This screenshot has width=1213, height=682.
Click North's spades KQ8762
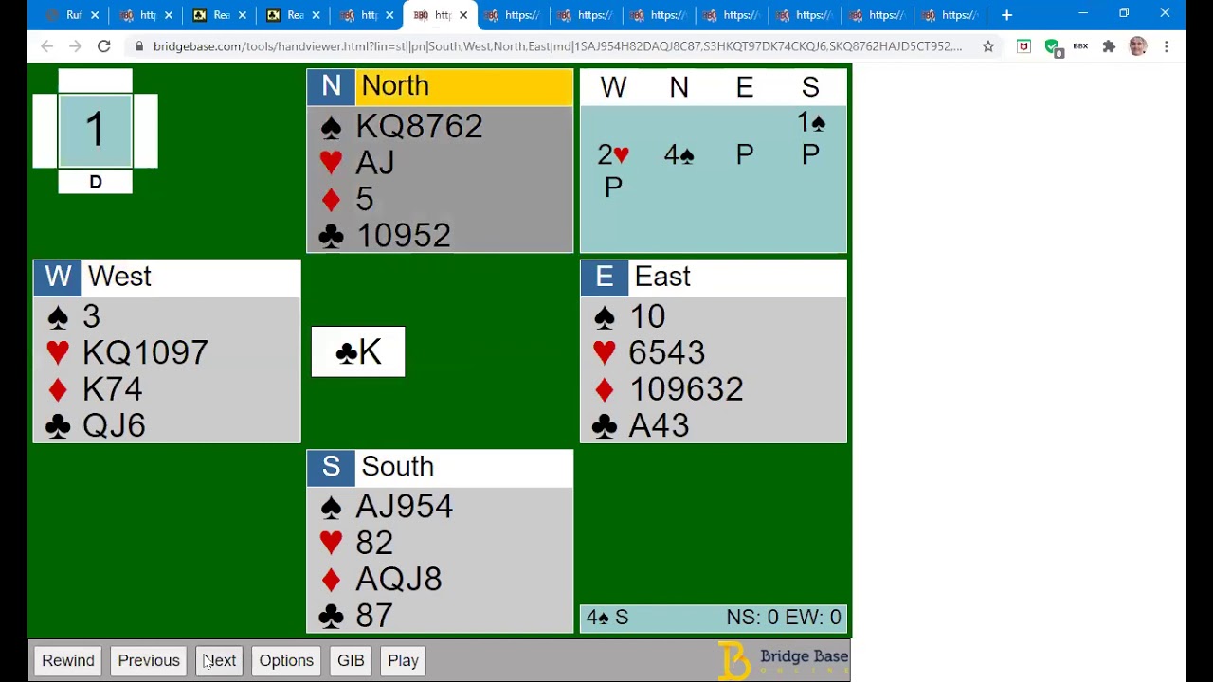(419, 126)
